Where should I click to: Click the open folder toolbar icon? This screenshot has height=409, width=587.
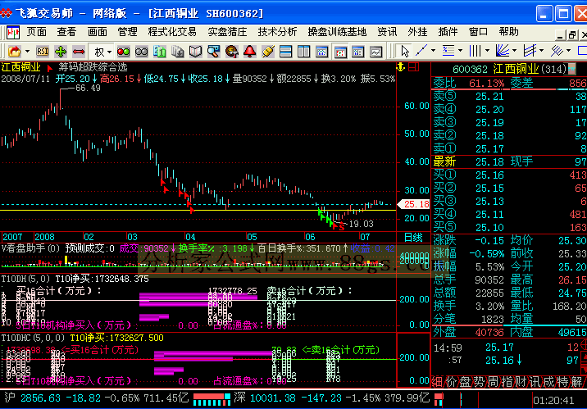[14, 52]
